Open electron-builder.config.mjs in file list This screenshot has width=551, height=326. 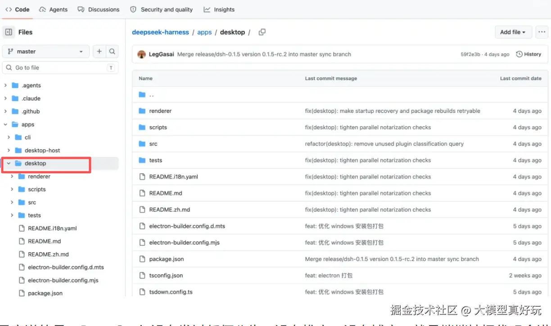pyautogui.click(x=185, y=243)
